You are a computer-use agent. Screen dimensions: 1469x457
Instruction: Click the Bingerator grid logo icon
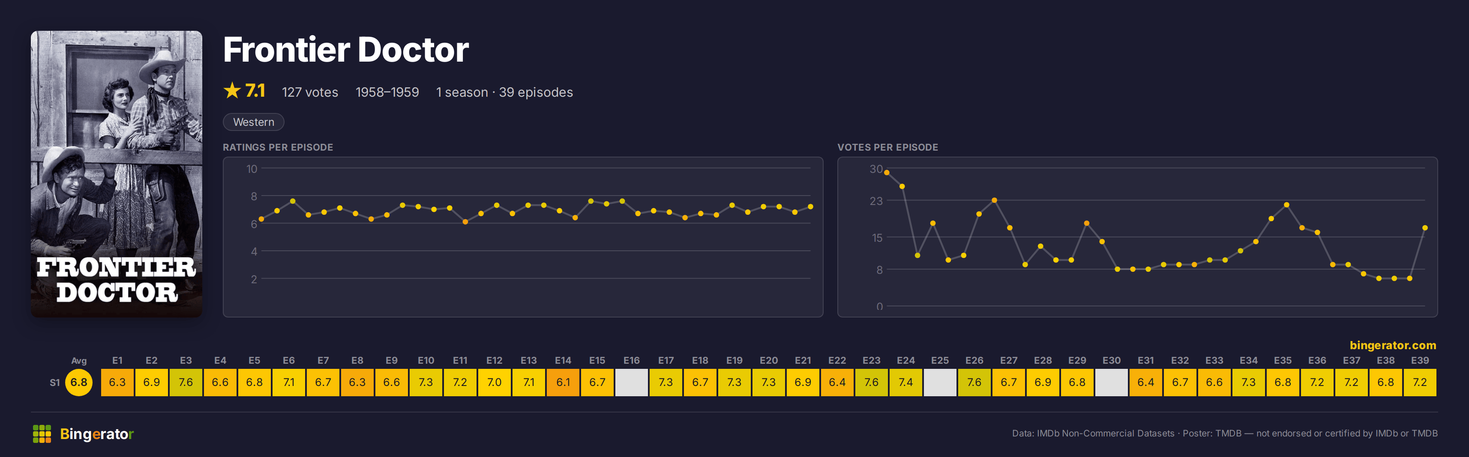tap(42, 433)
